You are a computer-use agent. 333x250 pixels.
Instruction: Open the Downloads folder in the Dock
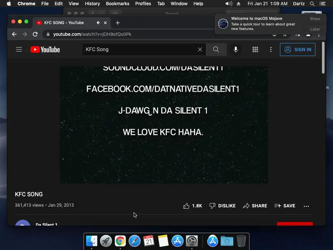click(x=227, y=241)
